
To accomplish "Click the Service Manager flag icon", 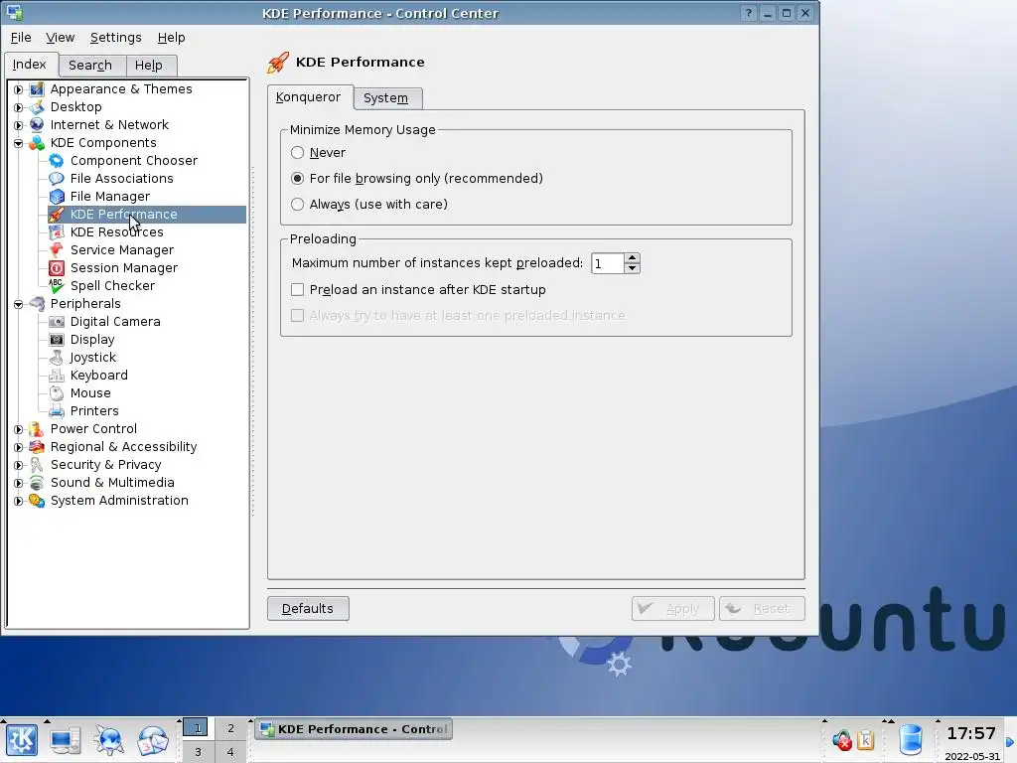I will [x=57, y=249].
